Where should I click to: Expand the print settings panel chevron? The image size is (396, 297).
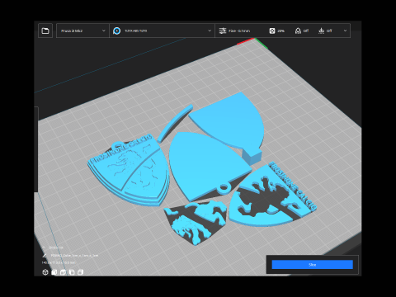pyautogui.click(x=345, y=31)
